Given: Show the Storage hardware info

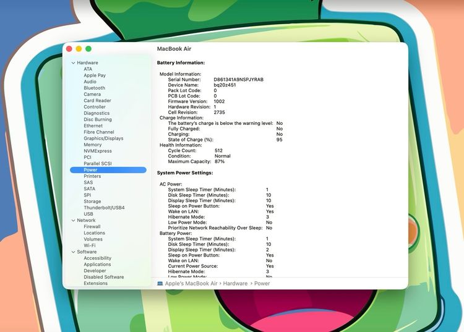Looking at the screenshot, I should 92,202.
